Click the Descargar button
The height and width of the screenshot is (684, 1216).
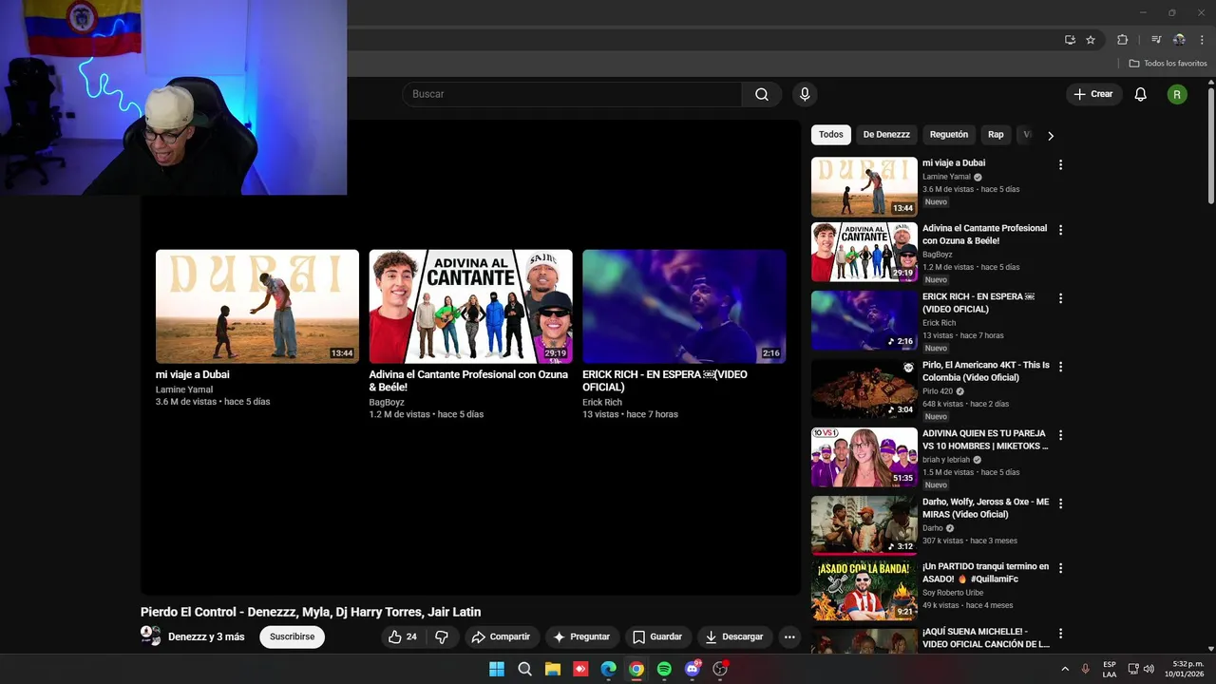click(734, 636)
